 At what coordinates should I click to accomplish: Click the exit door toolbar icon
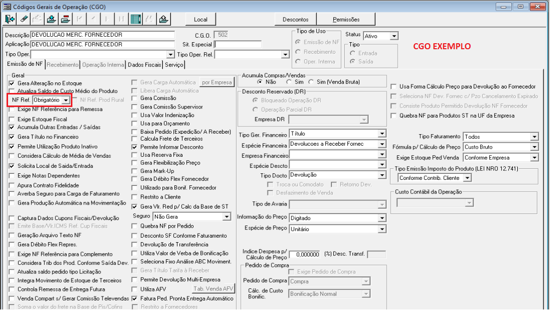pos(10,19)
